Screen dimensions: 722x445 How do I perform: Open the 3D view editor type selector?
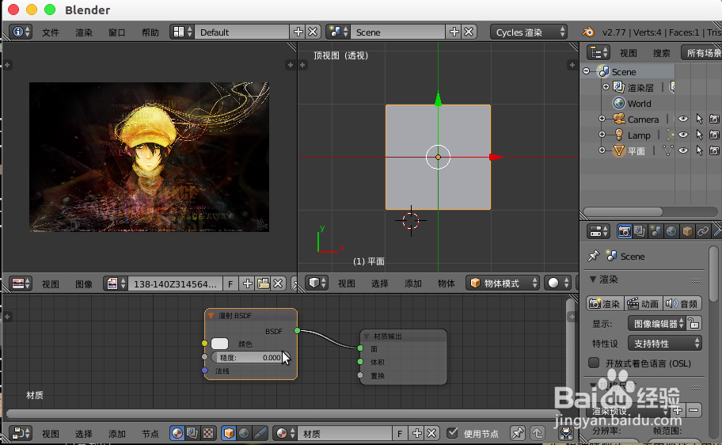pyautogui.click(x=317, y=283)
